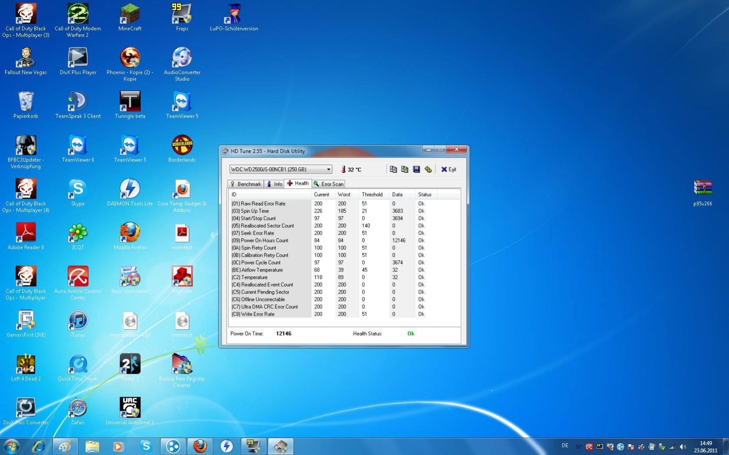Open Windows Explorer from the taskbar
This screenshot has width=729, height=455.
[92, 446]
